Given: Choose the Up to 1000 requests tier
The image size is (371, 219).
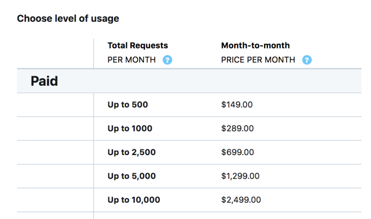Looking at the screenshot, I should [x=130, y=128].
